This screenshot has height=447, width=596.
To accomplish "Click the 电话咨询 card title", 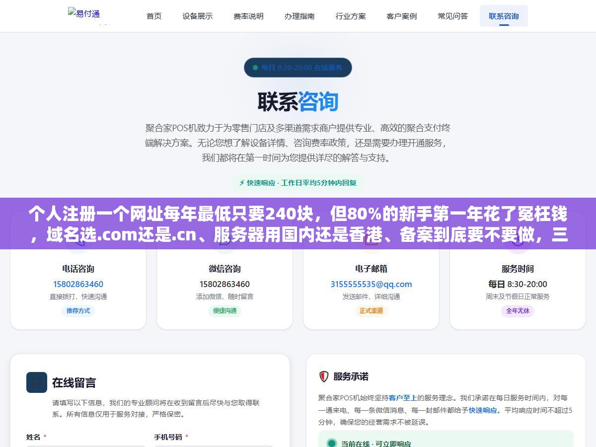I will click(78, 269).
